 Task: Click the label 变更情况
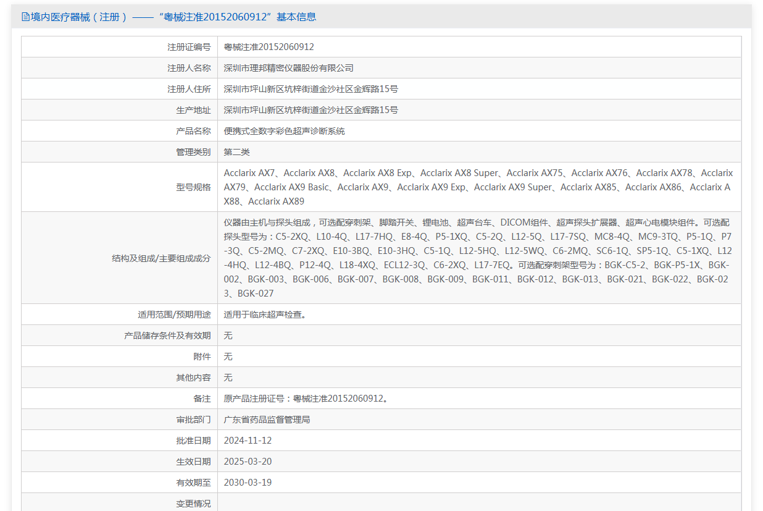193,504
